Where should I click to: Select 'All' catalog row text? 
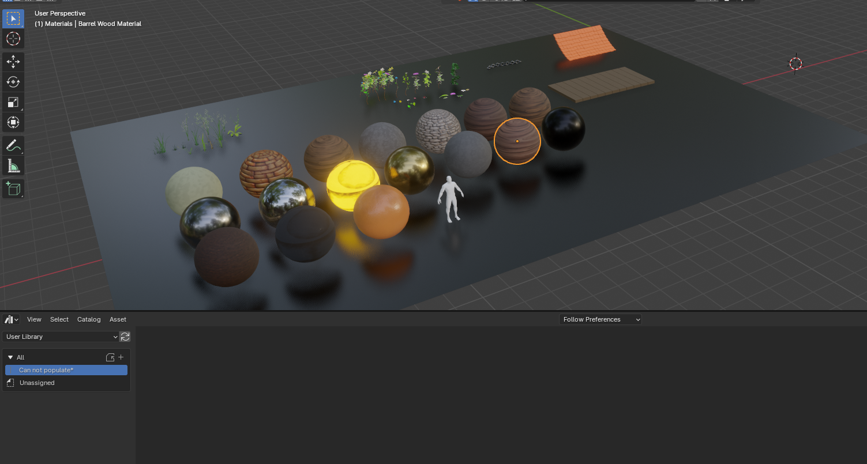(x=20, y=357)
